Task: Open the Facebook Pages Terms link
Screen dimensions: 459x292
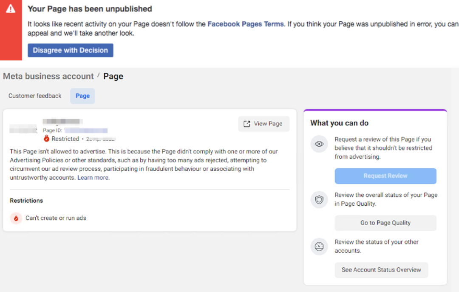Action: pos(245,24)
